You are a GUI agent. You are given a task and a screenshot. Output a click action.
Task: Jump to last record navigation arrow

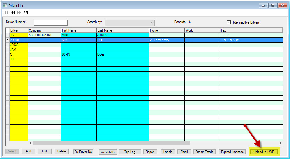[x=26, y=12]
